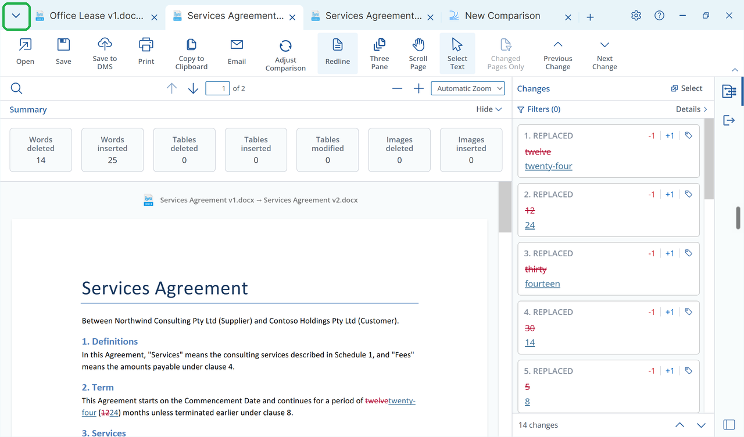Viewport: 744px width, 437px height.
Task: Zoom out with minus button
Action: coord(397,88)
